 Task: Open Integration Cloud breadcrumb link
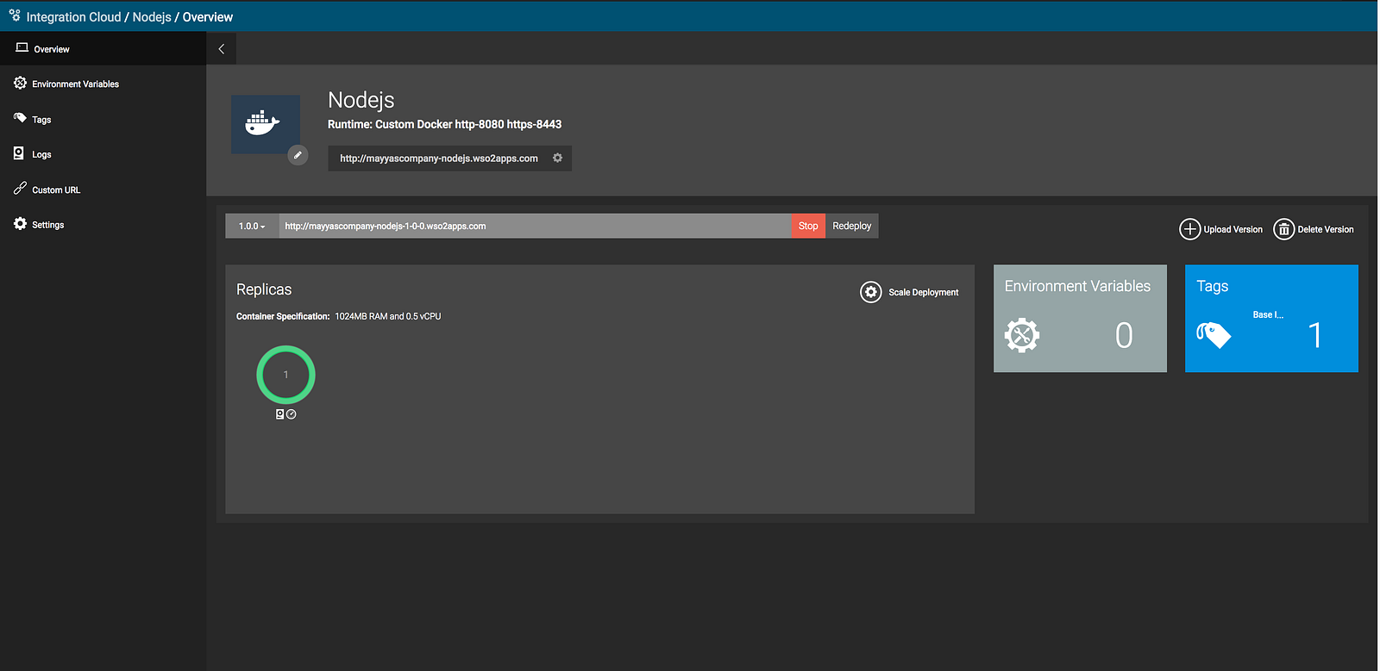click(x=73, y=17)
